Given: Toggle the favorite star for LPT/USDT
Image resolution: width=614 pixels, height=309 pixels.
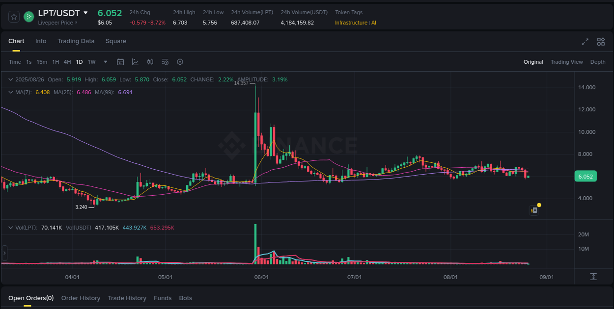Looking at the screenshot, I should [x=14, y=16].
